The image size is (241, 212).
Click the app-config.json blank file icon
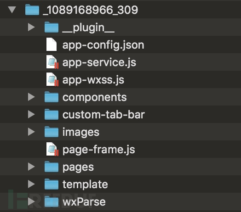coord(52,45)
